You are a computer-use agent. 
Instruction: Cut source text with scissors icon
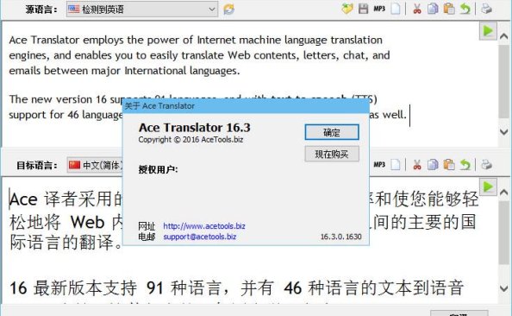pos(417,9)
